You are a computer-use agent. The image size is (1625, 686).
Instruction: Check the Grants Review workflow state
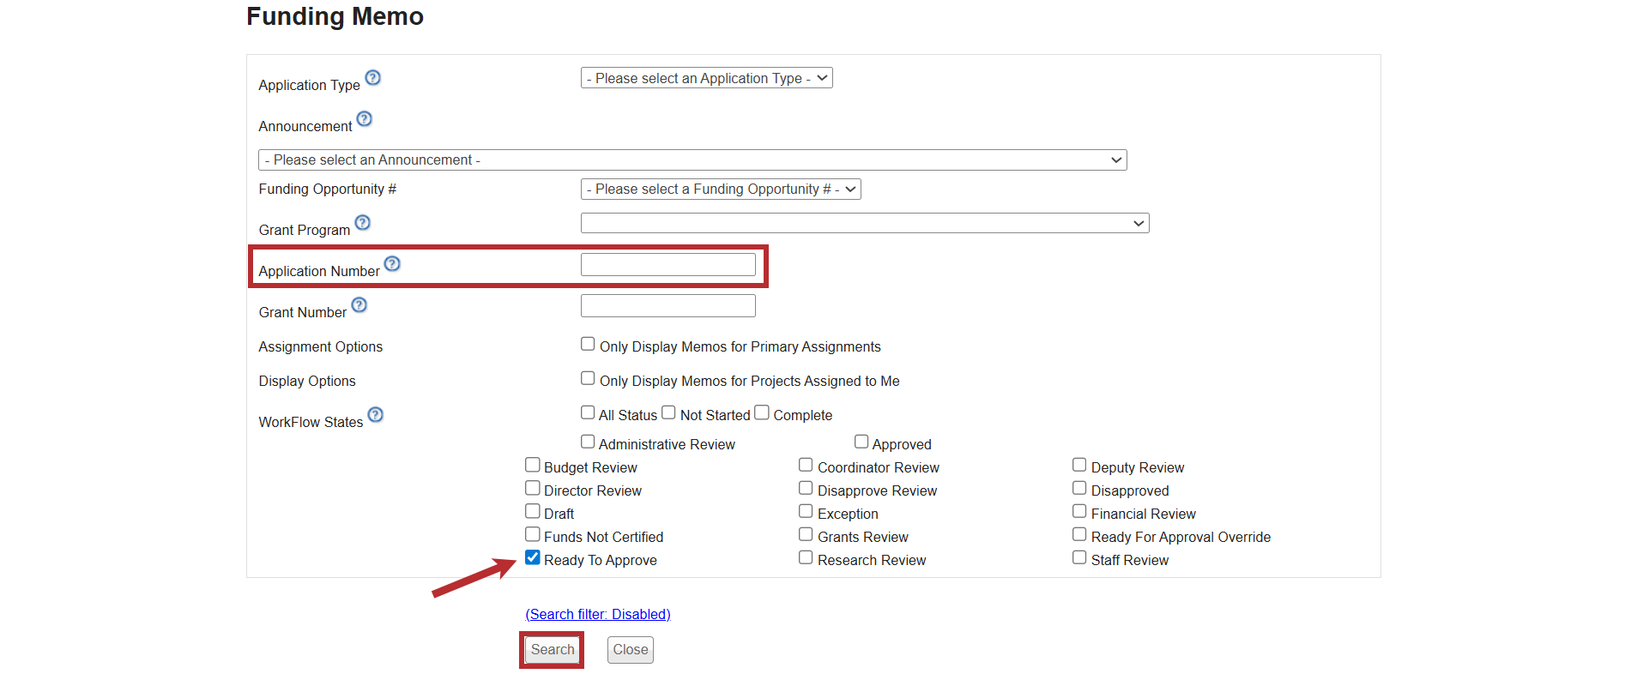(806, 535)
